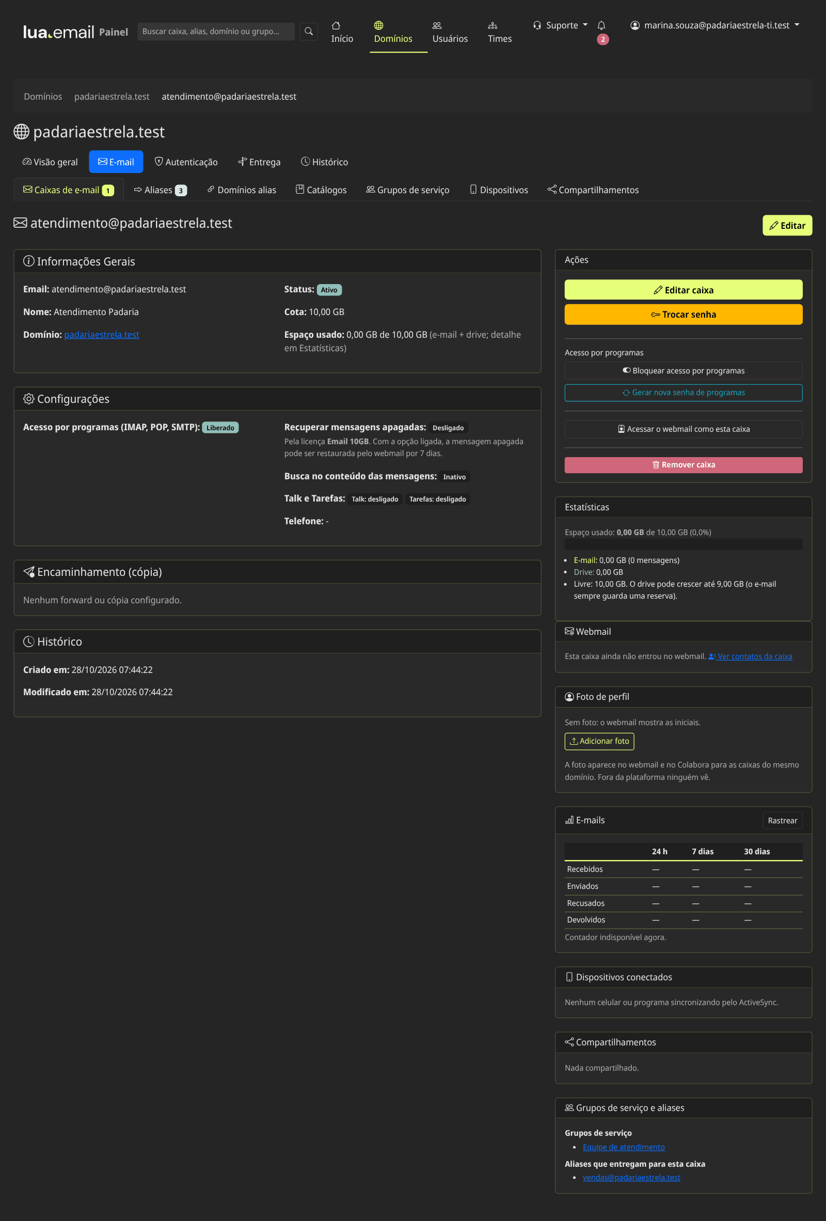Click the Webmail card envelope icon
826x1221 pixels.
[569, 631]
